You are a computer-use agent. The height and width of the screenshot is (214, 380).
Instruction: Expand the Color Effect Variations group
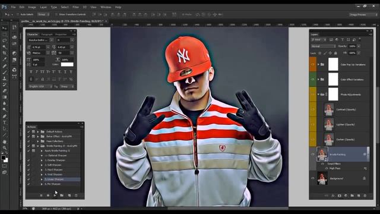pos(318,79)
